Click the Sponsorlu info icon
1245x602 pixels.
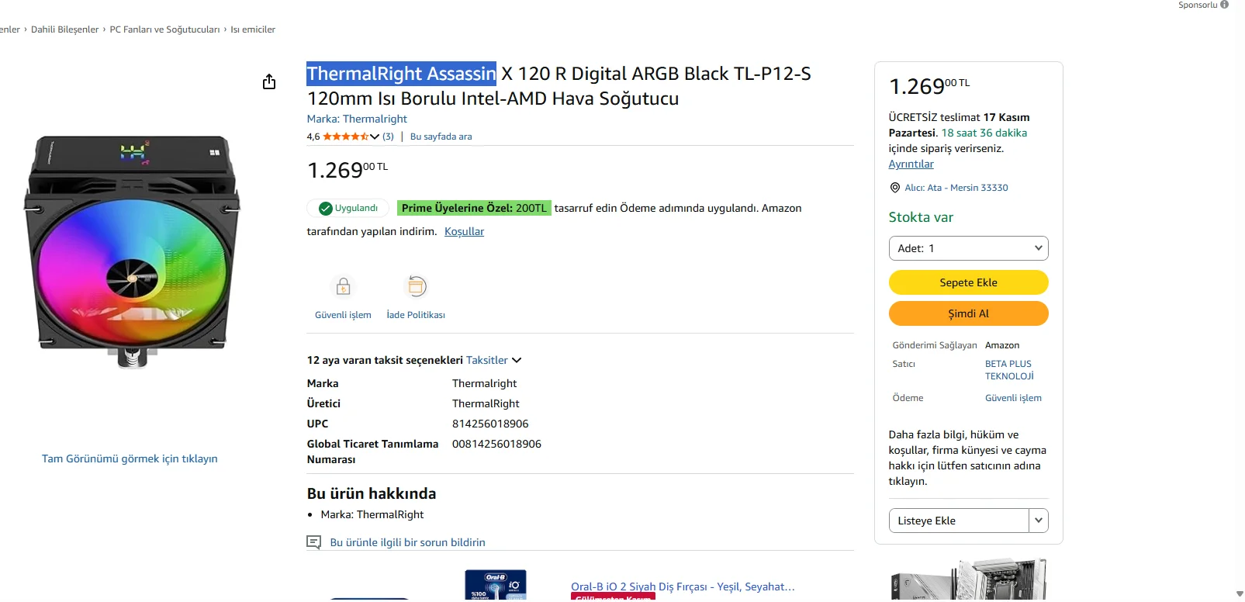click(x=1224, y=5)
